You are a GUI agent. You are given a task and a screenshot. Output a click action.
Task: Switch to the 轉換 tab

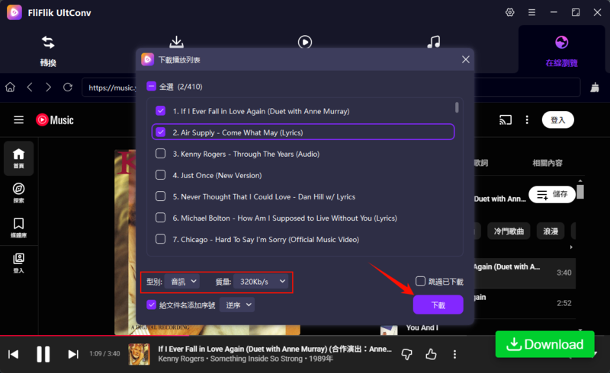(48, 49)
